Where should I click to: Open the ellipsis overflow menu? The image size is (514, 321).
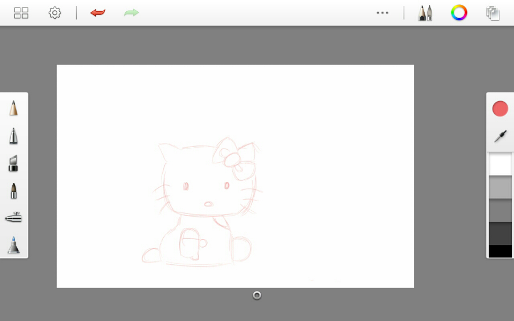tap(382, 13)
